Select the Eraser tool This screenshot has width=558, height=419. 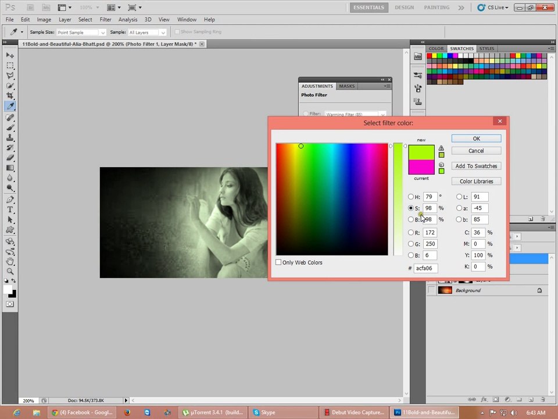tap(10, 158)
